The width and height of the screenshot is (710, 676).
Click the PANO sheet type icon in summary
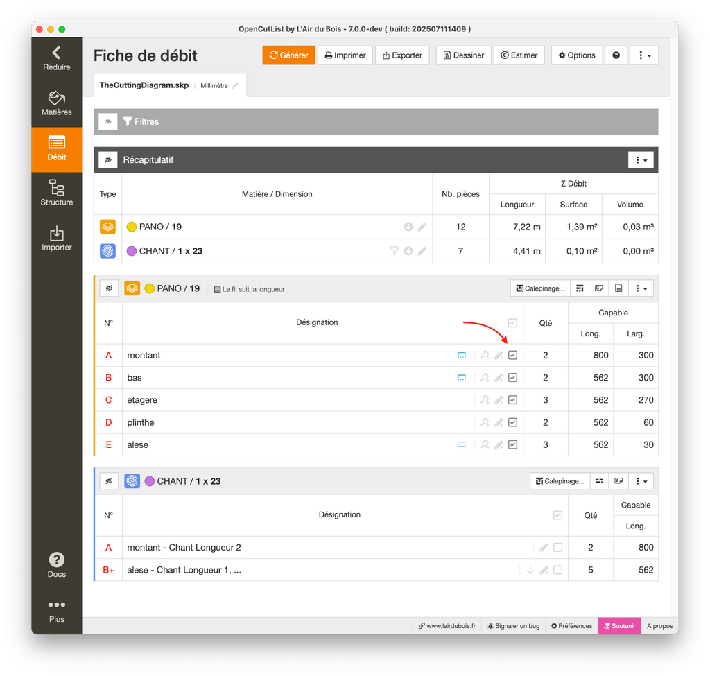pyautogui.click(x=107, y=227)
